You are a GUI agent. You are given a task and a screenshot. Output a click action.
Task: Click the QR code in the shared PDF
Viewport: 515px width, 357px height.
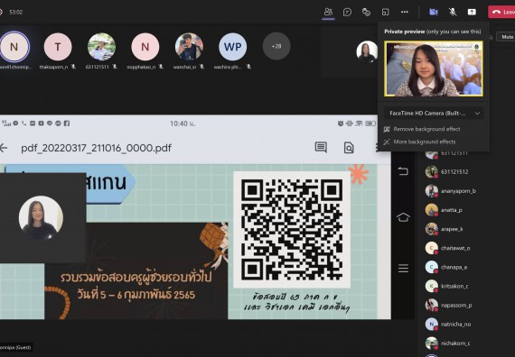click(292, 230)
